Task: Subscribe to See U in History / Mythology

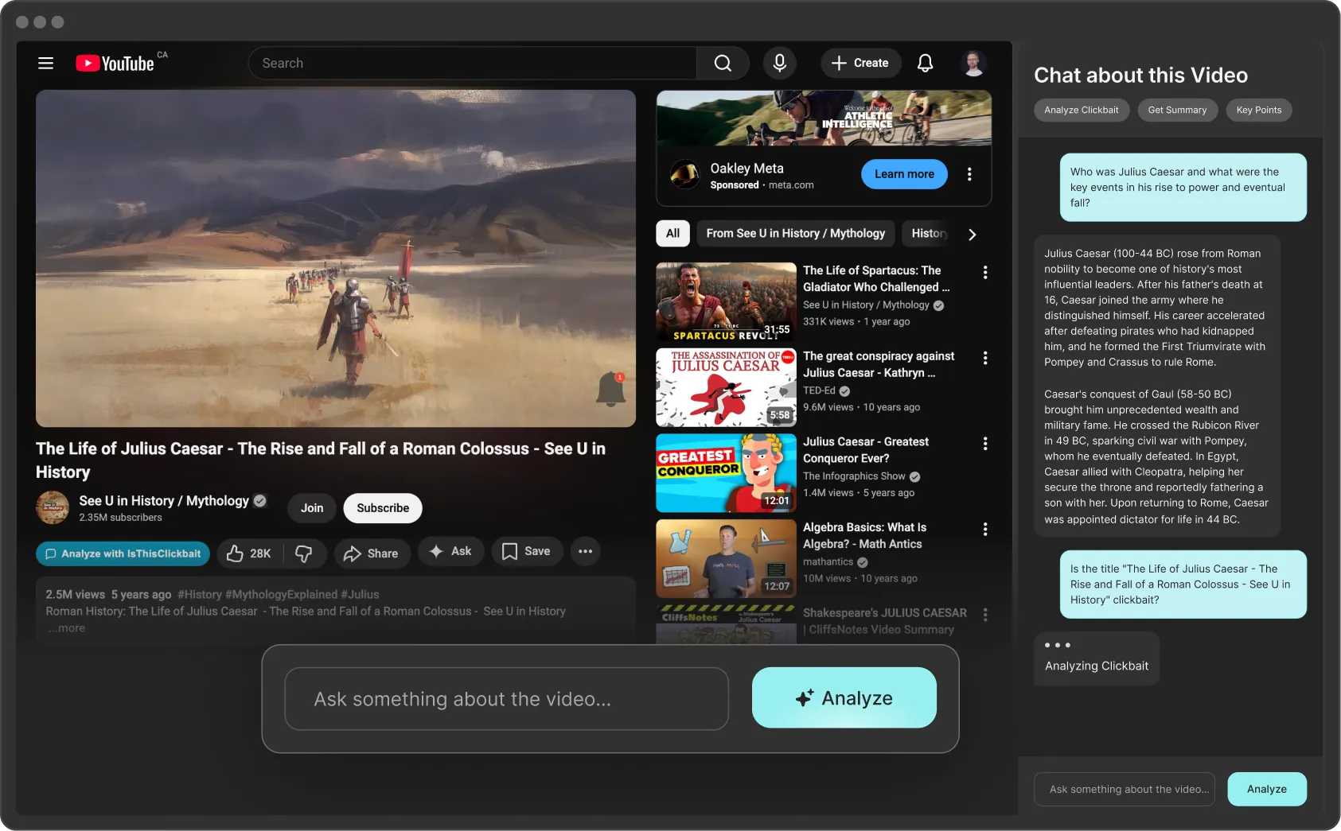Action: pyautogui.click(x=382, y=507)
